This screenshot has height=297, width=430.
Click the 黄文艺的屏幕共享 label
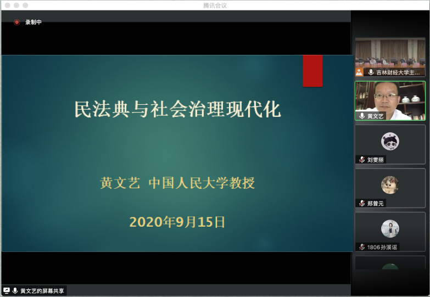pos(42,290)
